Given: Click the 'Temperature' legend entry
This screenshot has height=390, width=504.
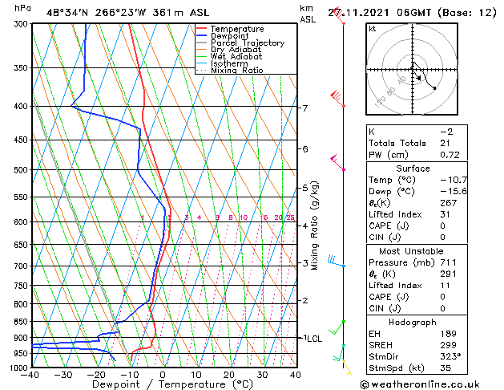Looking at the screenshot, I should [x=237, y=29].
